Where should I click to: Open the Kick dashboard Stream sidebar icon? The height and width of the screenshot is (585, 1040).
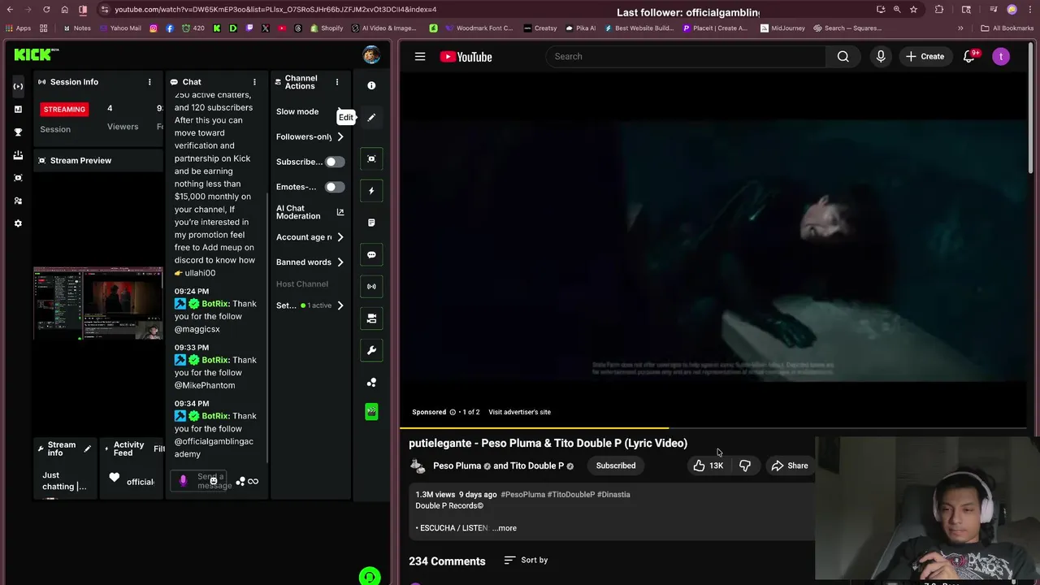19,86
